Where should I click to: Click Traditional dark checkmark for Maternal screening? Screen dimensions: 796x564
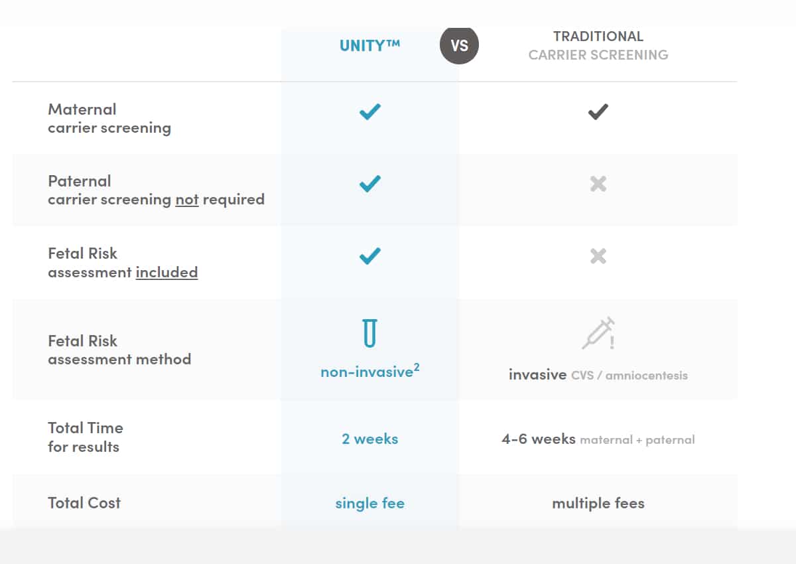[598, 112]
